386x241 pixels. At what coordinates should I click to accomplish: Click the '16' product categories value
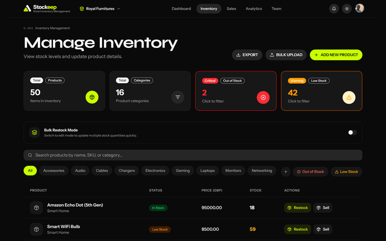(120, 93)
